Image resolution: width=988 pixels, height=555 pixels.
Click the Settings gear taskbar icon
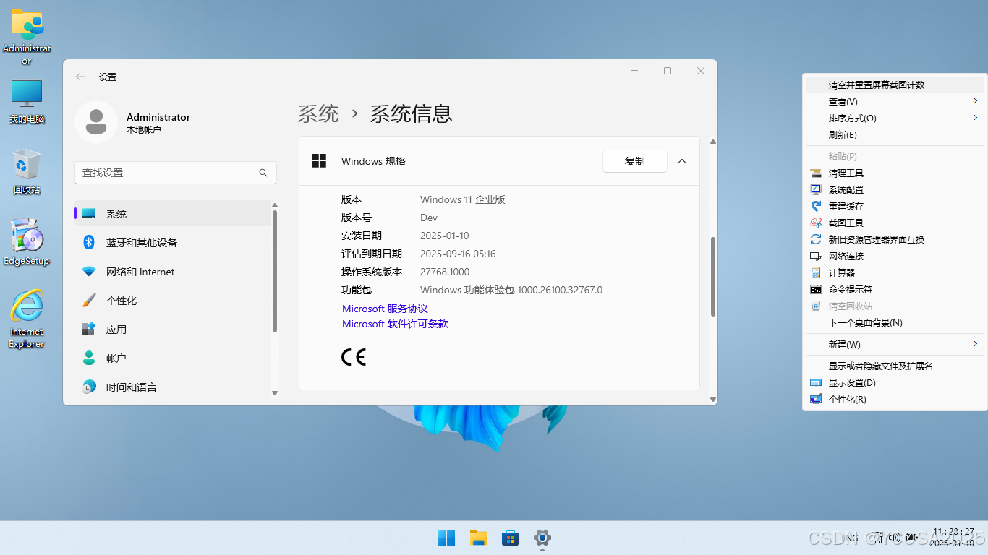(542, 538)
